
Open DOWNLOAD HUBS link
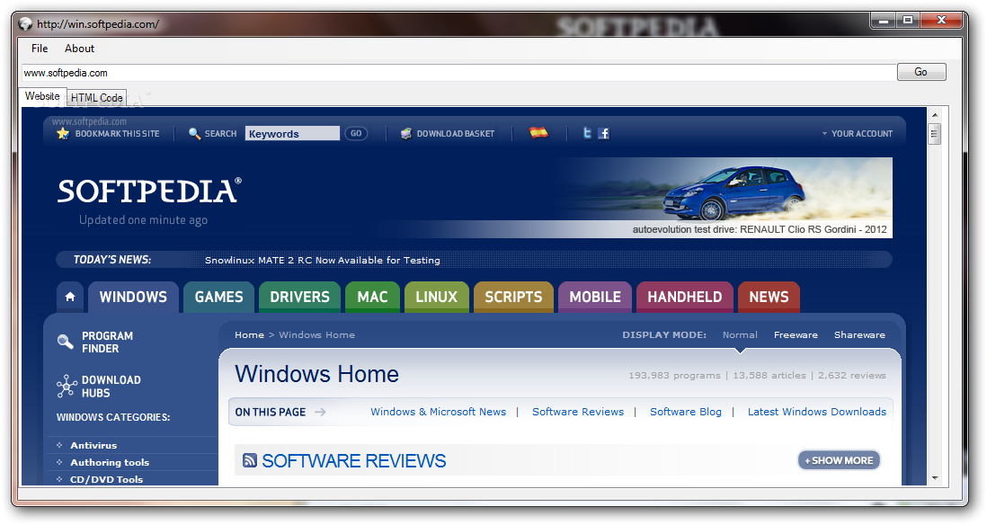[x=111, y=387]
